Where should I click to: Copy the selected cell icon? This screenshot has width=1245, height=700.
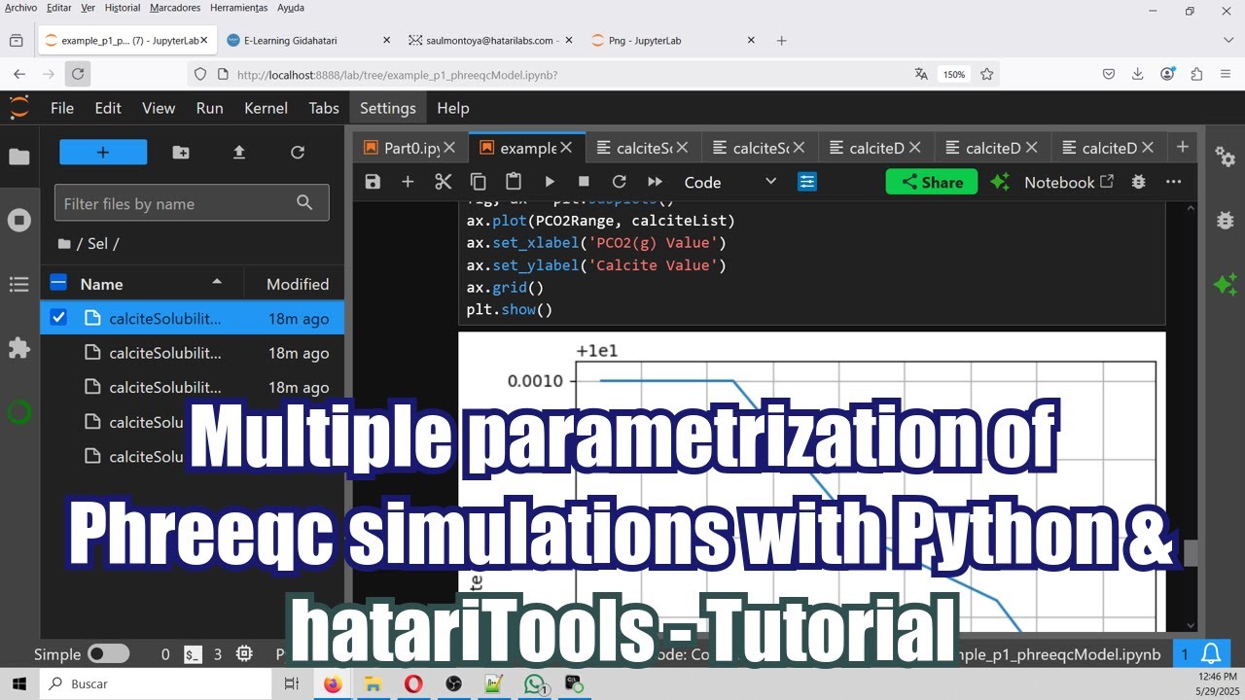point(479,182)
